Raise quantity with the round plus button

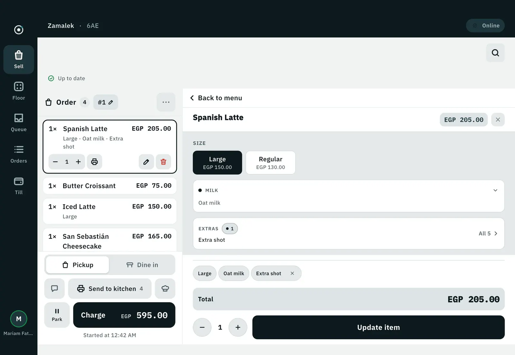tap(238, 327)
